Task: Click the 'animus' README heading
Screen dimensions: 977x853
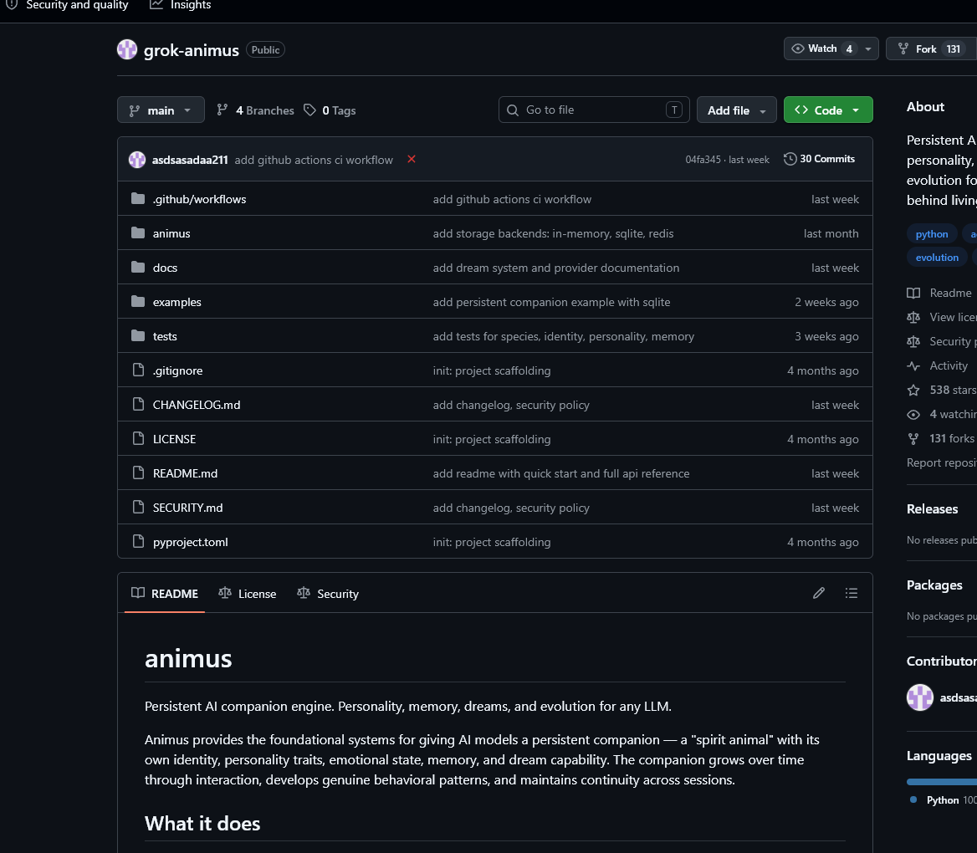Action: (188, 659)
